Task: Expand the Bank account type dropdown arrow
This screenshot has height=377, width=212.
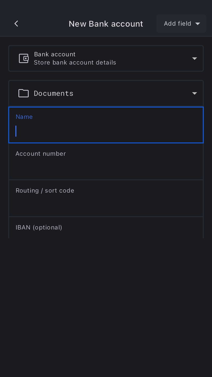Action: pos(194,58)
